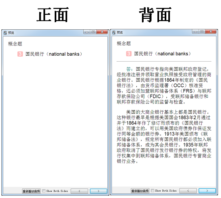
Task: Close the right preview window
Action: click(x=211, y=32)
